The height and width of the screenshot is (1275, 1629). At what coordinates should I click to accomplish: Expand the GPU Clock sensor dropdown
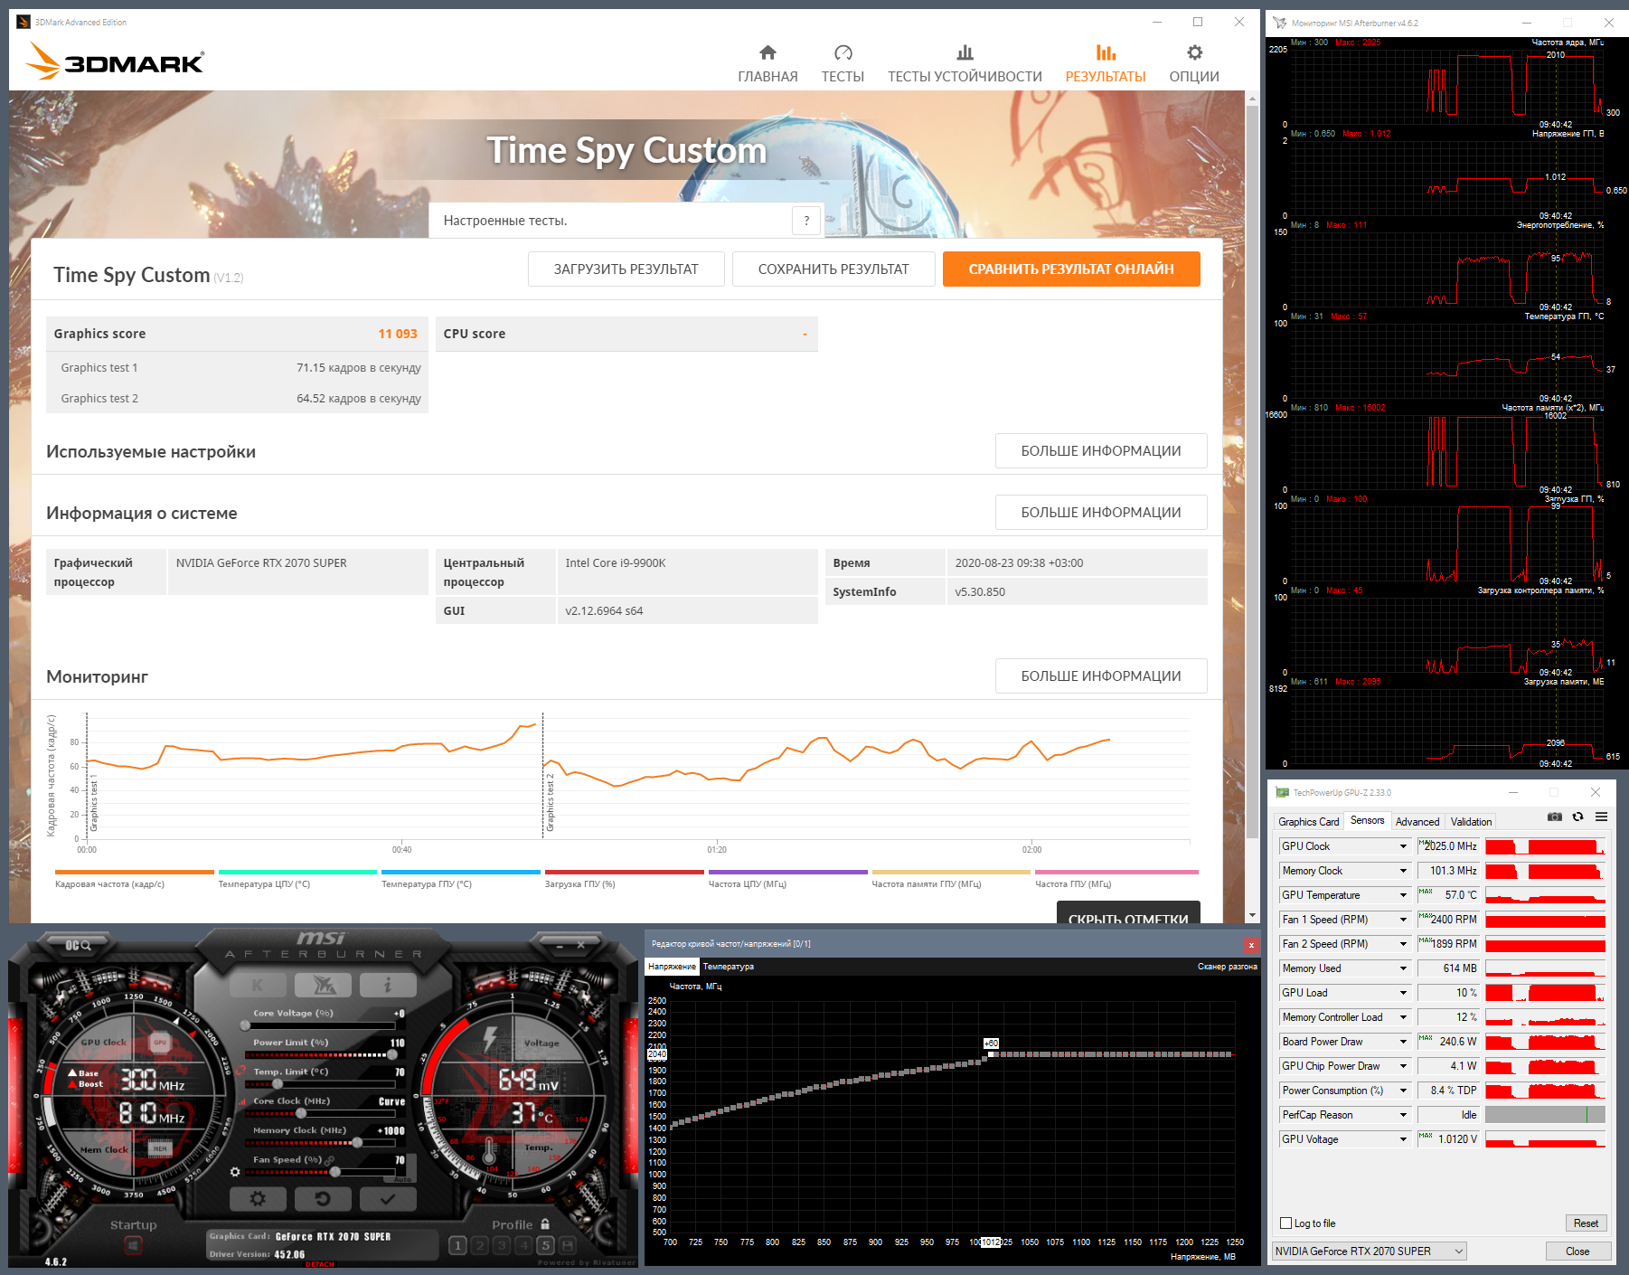(1403, 846)
